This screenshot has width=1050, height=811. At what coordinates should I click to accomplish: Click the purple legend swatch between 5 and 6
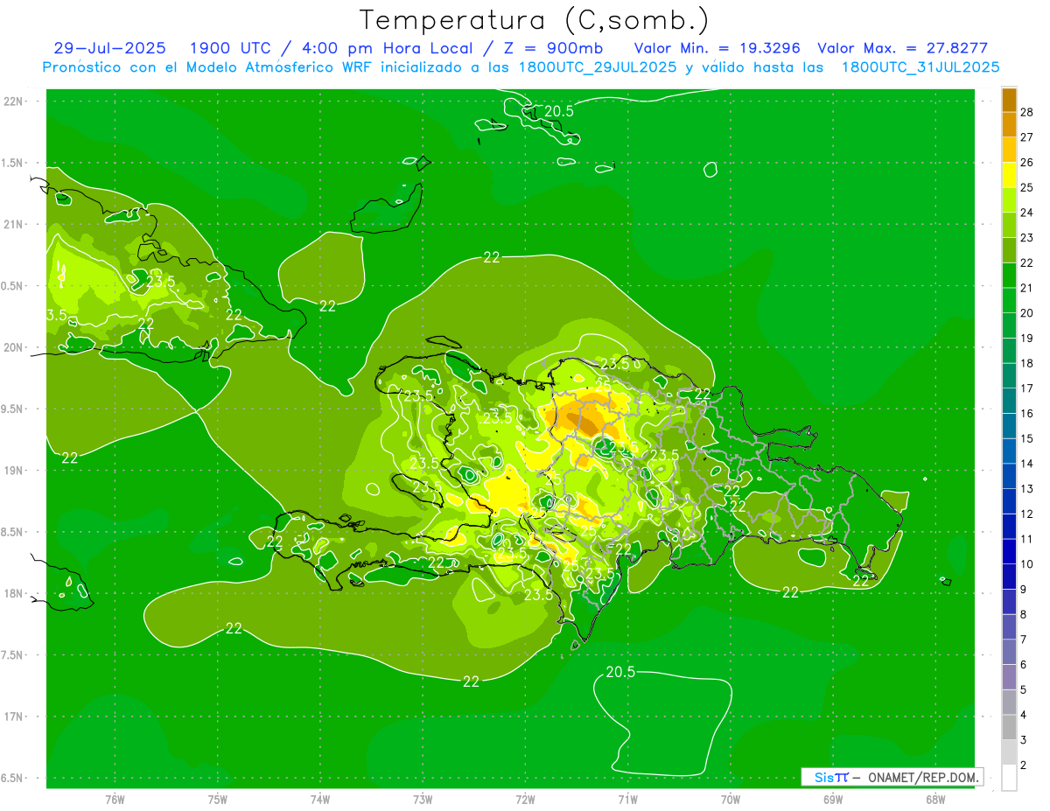1009,677
